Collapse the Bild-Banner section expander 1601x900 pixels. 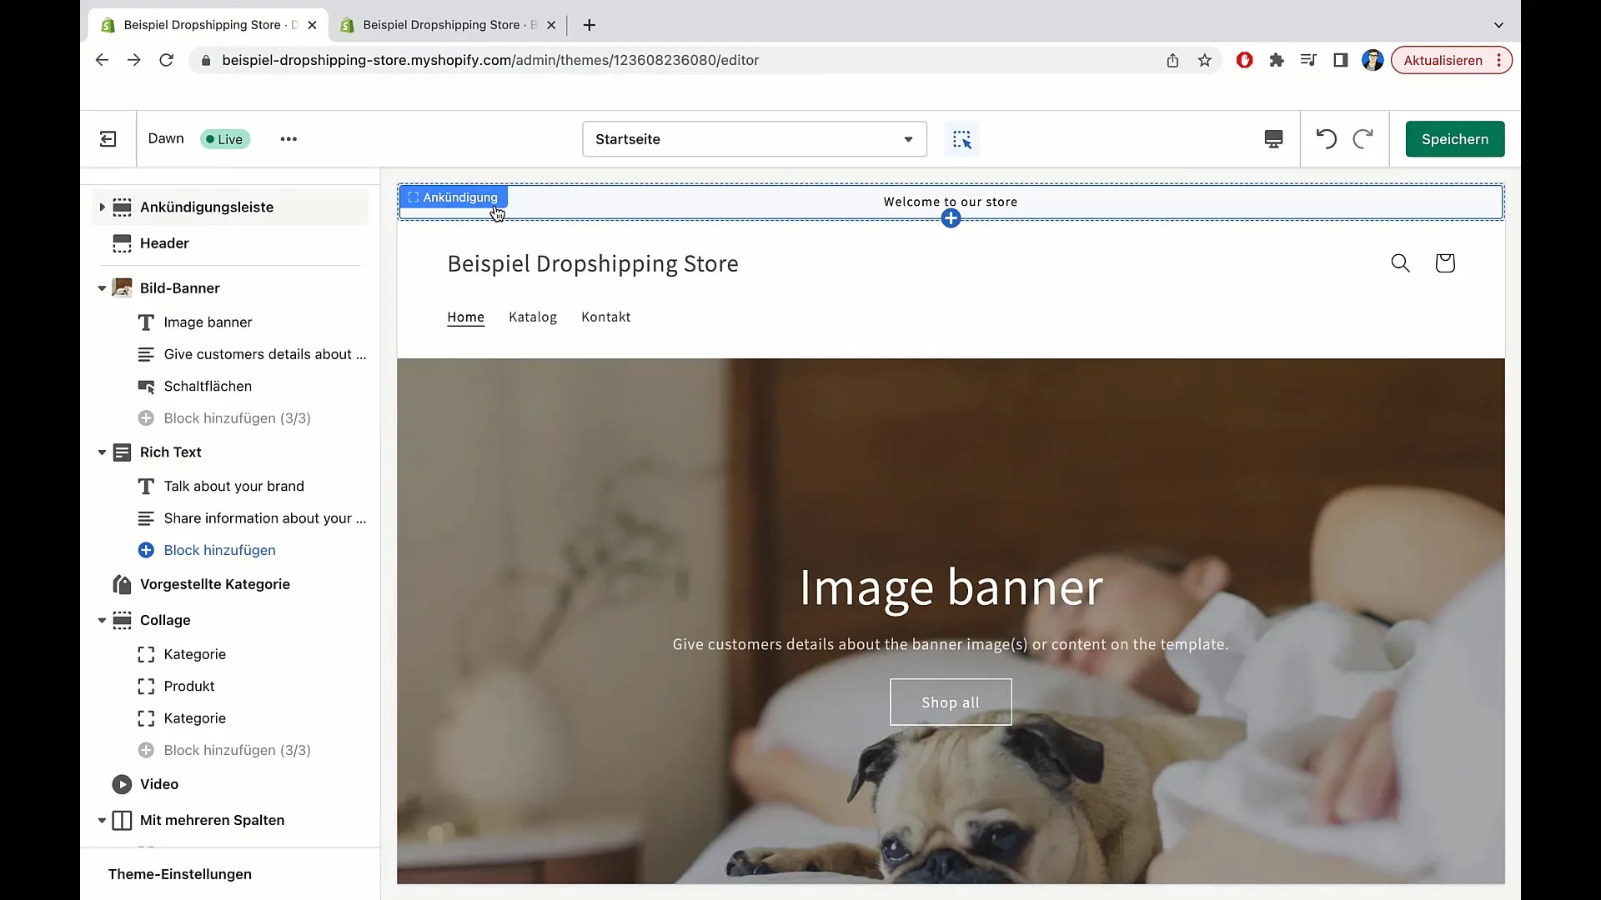(x=101, y=287)
